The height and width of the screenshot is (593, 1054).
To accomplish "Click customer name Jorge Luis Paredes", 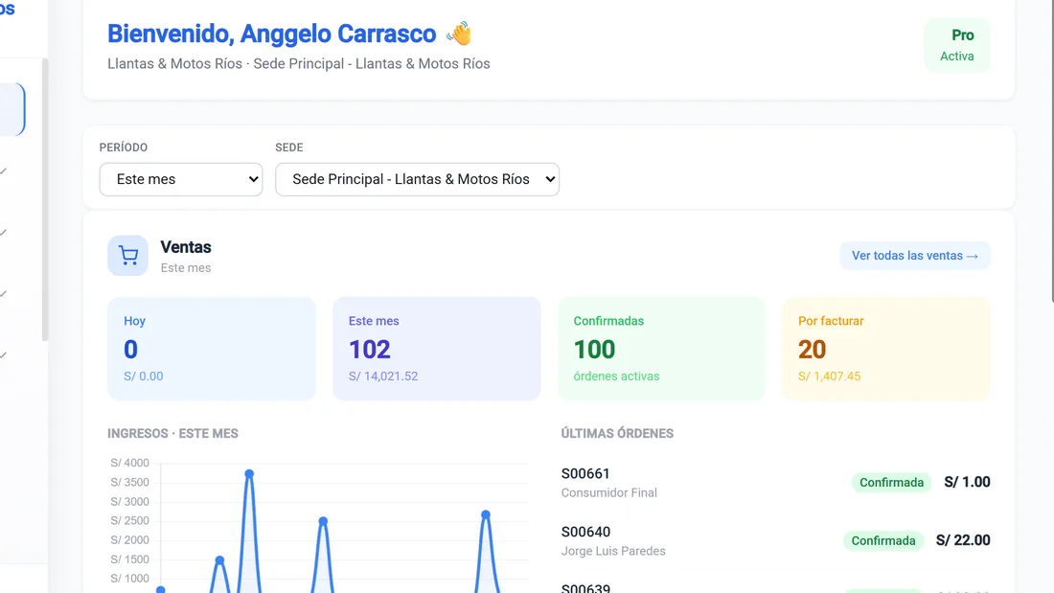I will pyautogui.click(x=613, y=551).
